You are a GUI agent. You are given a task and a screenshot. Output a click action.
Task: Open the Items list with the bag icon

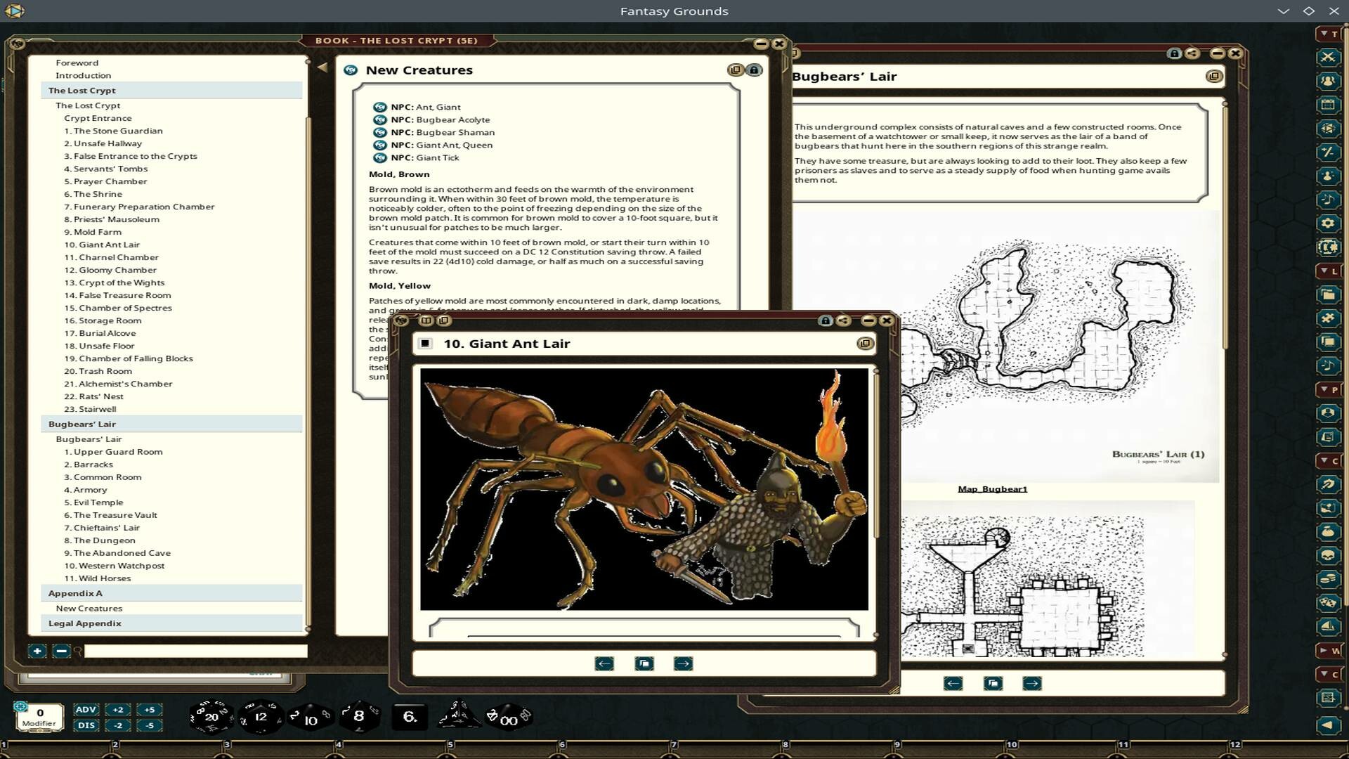click(1328, 531)
